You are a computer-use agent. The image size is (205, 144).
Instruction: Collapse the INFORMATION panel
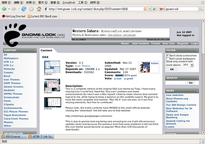[35, 133]
